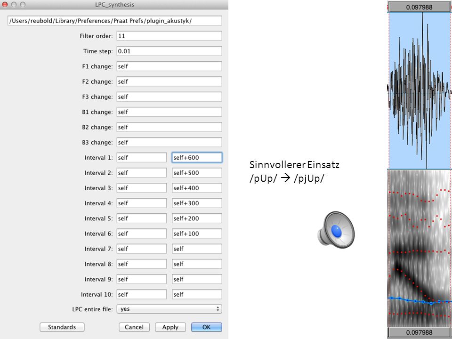Click Interval 2 first field
This screenshot has width=452, height=339.
point(142,173)
